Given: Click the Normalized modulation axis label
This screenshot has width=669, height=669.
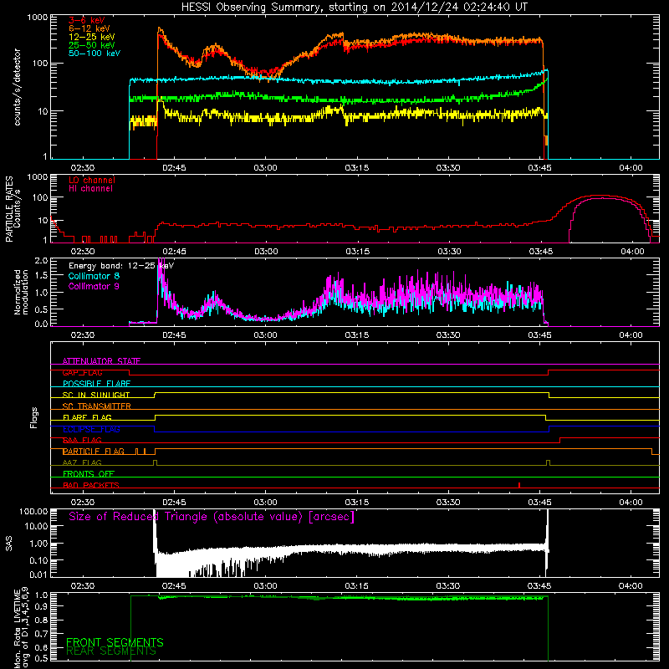Looking at the screenshot, I should 21,292.
